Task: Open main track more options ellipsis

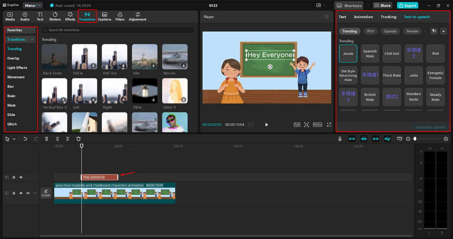Action: (x=35, y=193)
